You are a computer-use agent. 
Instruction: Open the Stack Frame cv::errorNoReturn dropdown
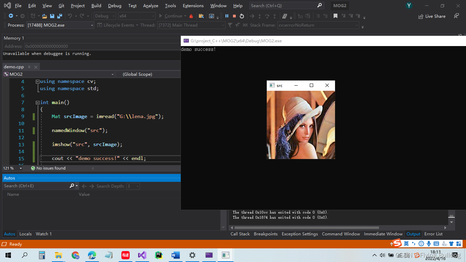[318, 25]
